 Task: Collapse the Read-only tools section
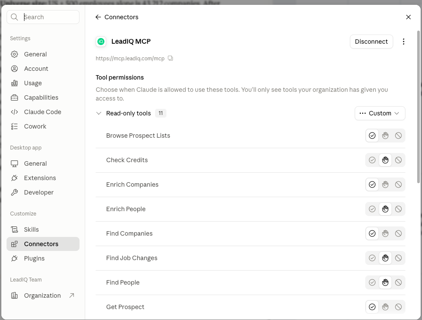[x=99, y=113]
